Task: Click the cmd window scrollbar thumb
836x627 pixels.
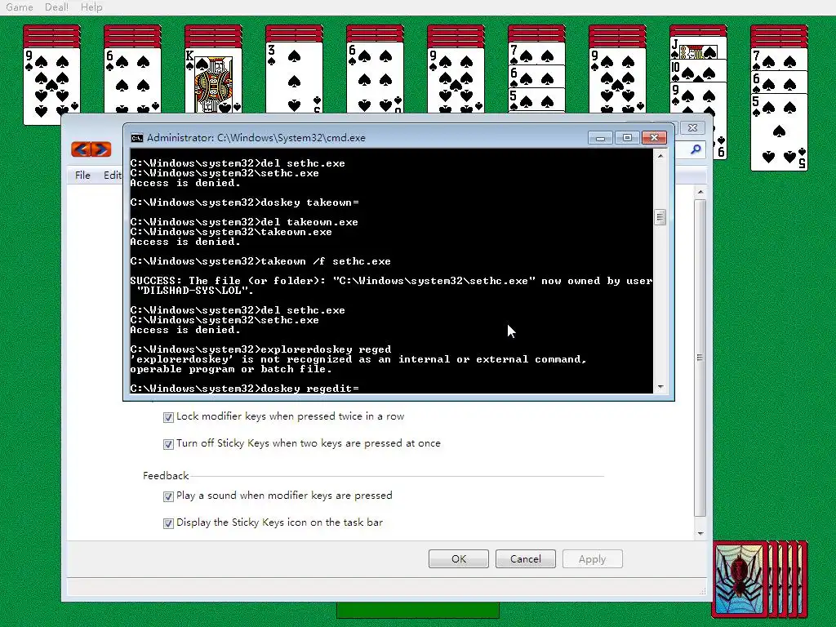Action: click(x=660, y=217)
